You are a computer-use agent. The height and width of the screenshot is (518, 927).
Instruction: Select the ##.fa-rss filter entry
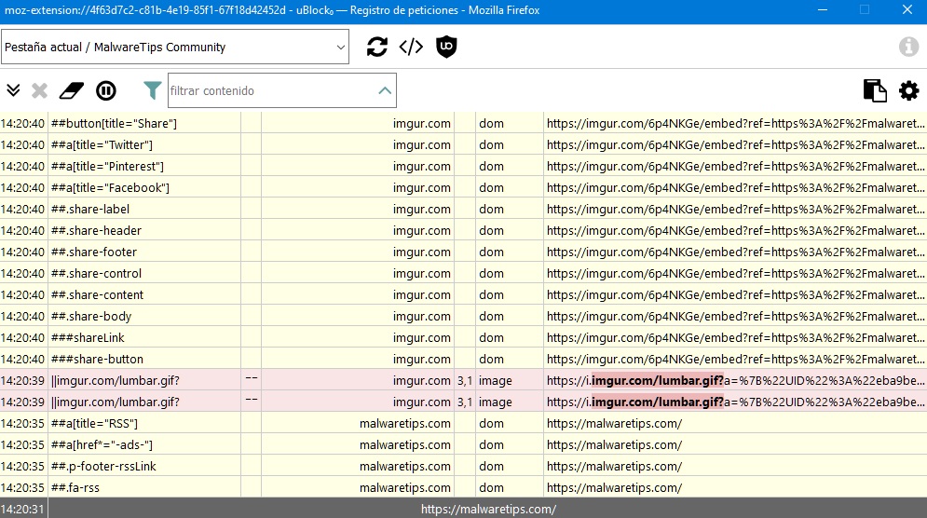click(x=75, y=488)
